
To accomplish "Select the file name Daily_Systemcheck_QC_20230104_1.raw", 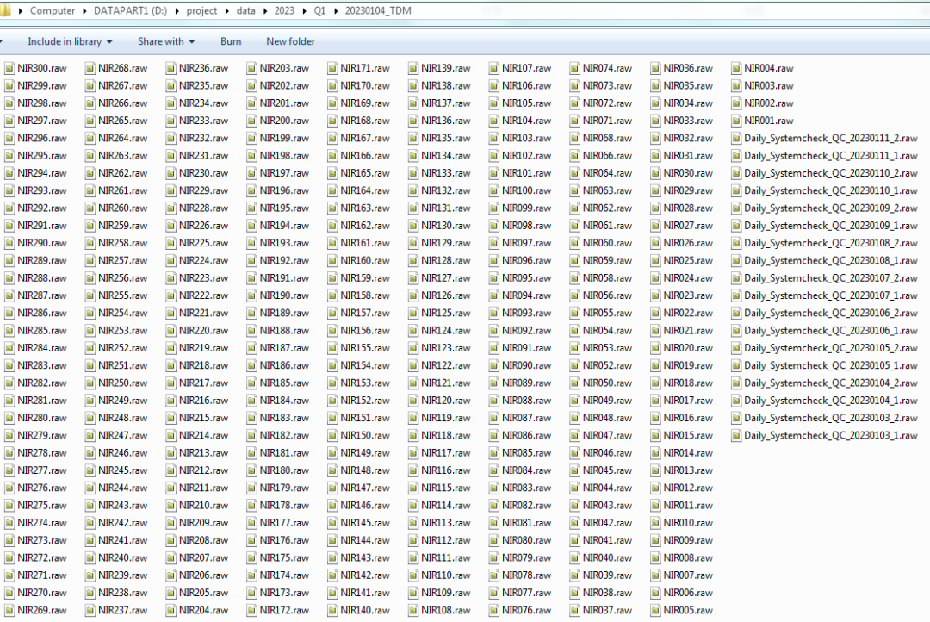I will (831, 401).
